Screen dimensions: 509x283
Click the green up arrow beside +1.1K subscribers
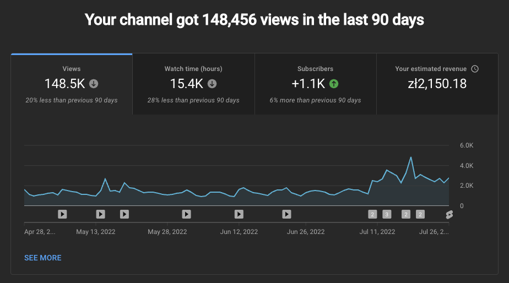(x=333, y=84)
